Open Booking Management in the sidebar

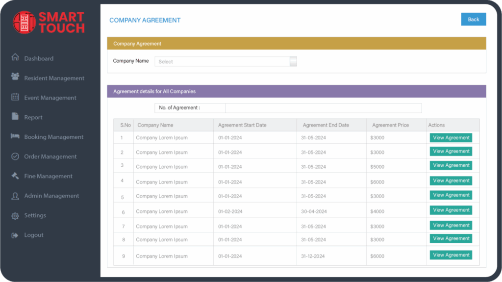coord(53,137)
